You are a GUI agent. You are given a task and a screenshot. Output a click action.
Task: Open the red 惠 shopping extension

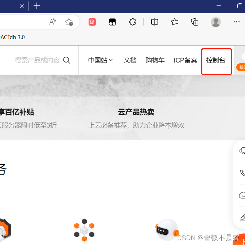pos(92,22)
